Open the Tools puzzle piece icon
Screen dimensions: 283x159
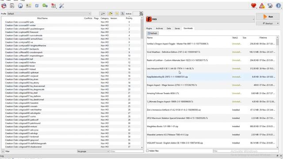pyautogui.click(x=54, y=6)
